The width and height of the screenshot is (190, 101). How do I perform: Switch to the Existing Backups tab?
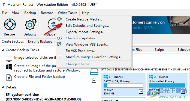tap(40, 41)
